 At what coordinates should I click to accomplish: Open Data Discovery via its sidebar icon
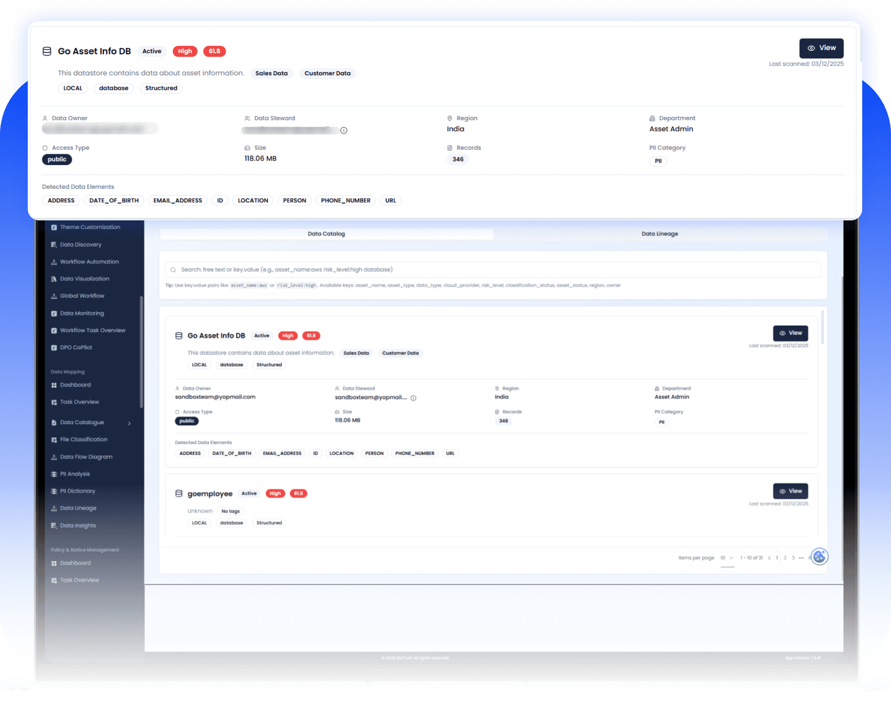[54, 245]
